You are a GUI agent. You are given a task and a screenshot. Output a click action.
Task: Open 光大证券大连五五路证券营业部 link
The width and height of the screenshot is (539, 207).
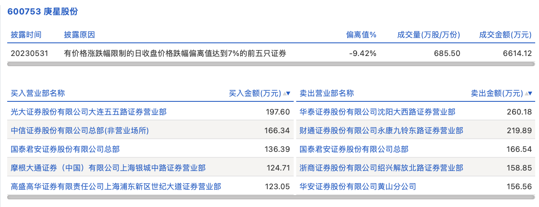click(x=89, y=112)
